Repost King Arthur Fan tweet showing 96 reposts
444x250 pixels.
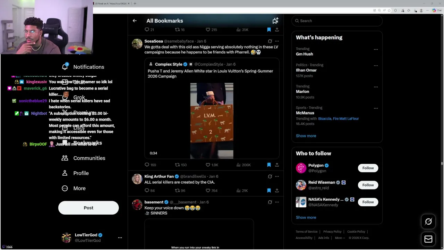click(x=180, y=191)
